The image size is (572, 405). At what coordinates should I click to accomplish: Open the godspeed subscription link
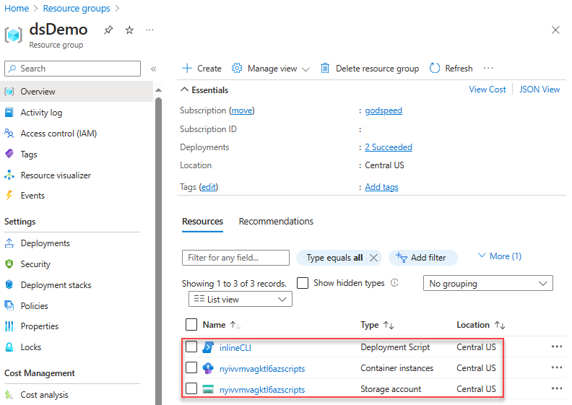[x=383, y=110]
